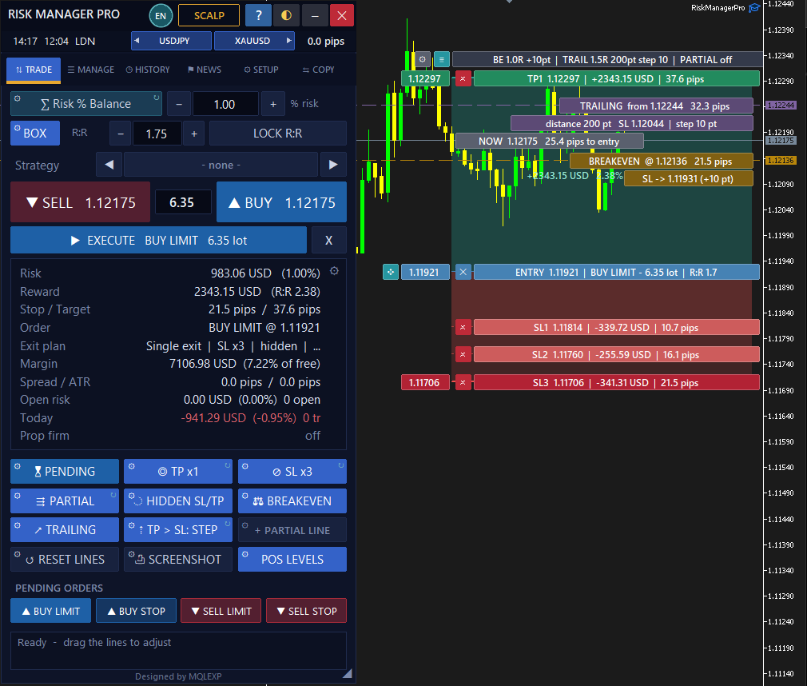Toggle the BOX mode button
The width and height of the screenshot is (807, 686).
point(35,134)
